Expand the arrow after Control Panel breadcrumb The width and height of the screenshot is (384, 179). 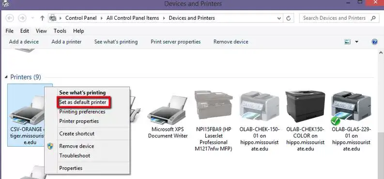coord(102,18)
